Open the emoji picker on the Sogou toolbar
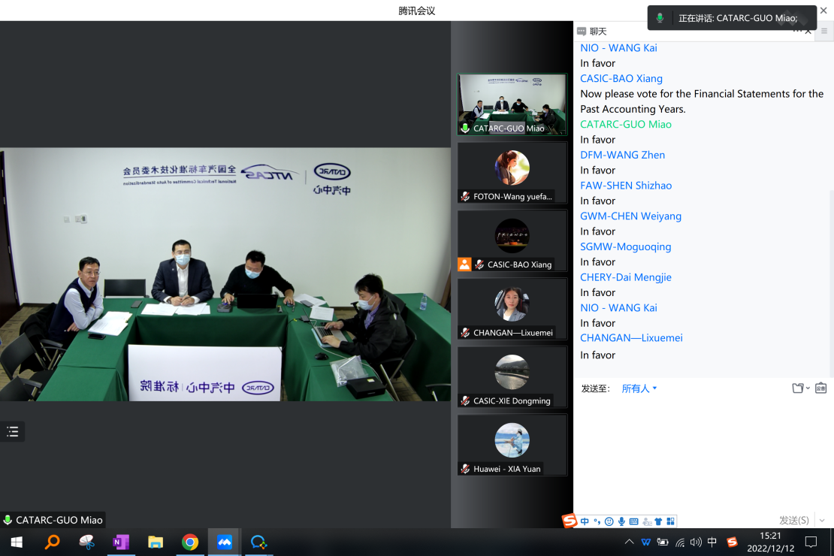The height and width of the screenshot is (556, 834). coord(609,520)
